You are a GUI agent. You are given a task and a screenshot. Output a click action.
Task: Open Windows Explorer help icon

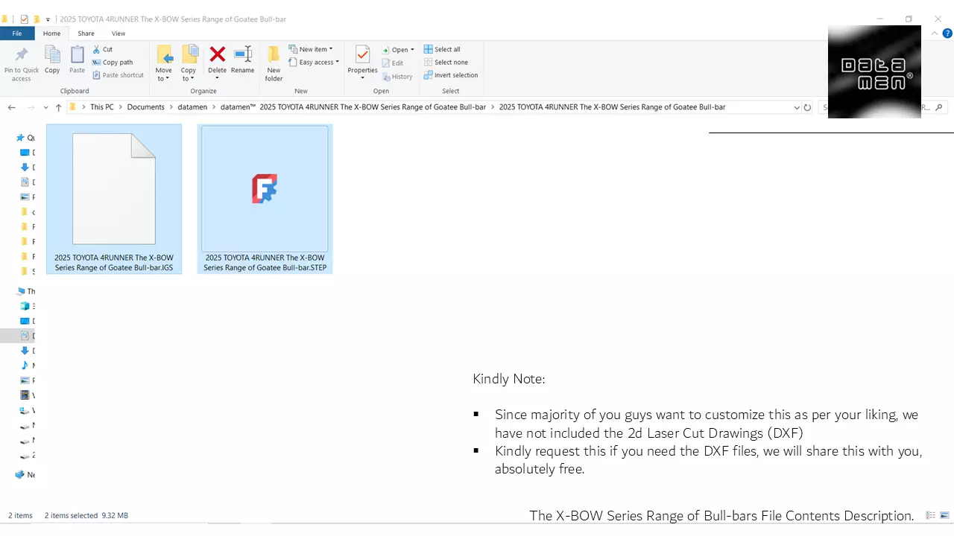pyautogui.click(x=947, y=33)
